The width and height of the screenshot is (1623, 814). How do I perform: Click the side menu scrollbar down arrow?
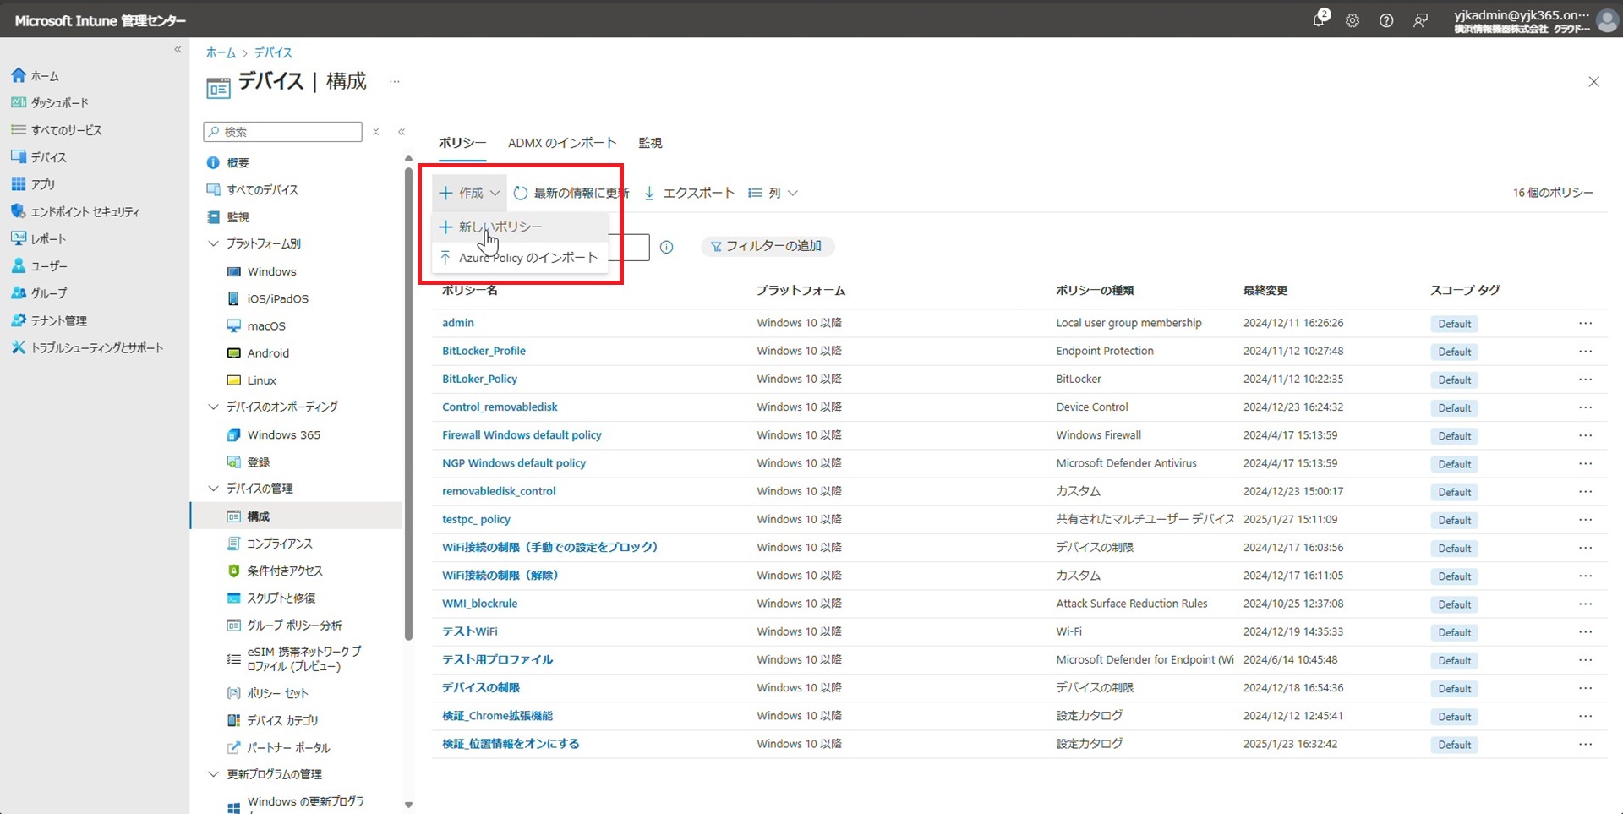tap(408, 805)
